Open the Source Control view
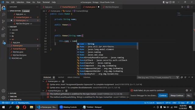195x110 pixels. tap(3, 21)
